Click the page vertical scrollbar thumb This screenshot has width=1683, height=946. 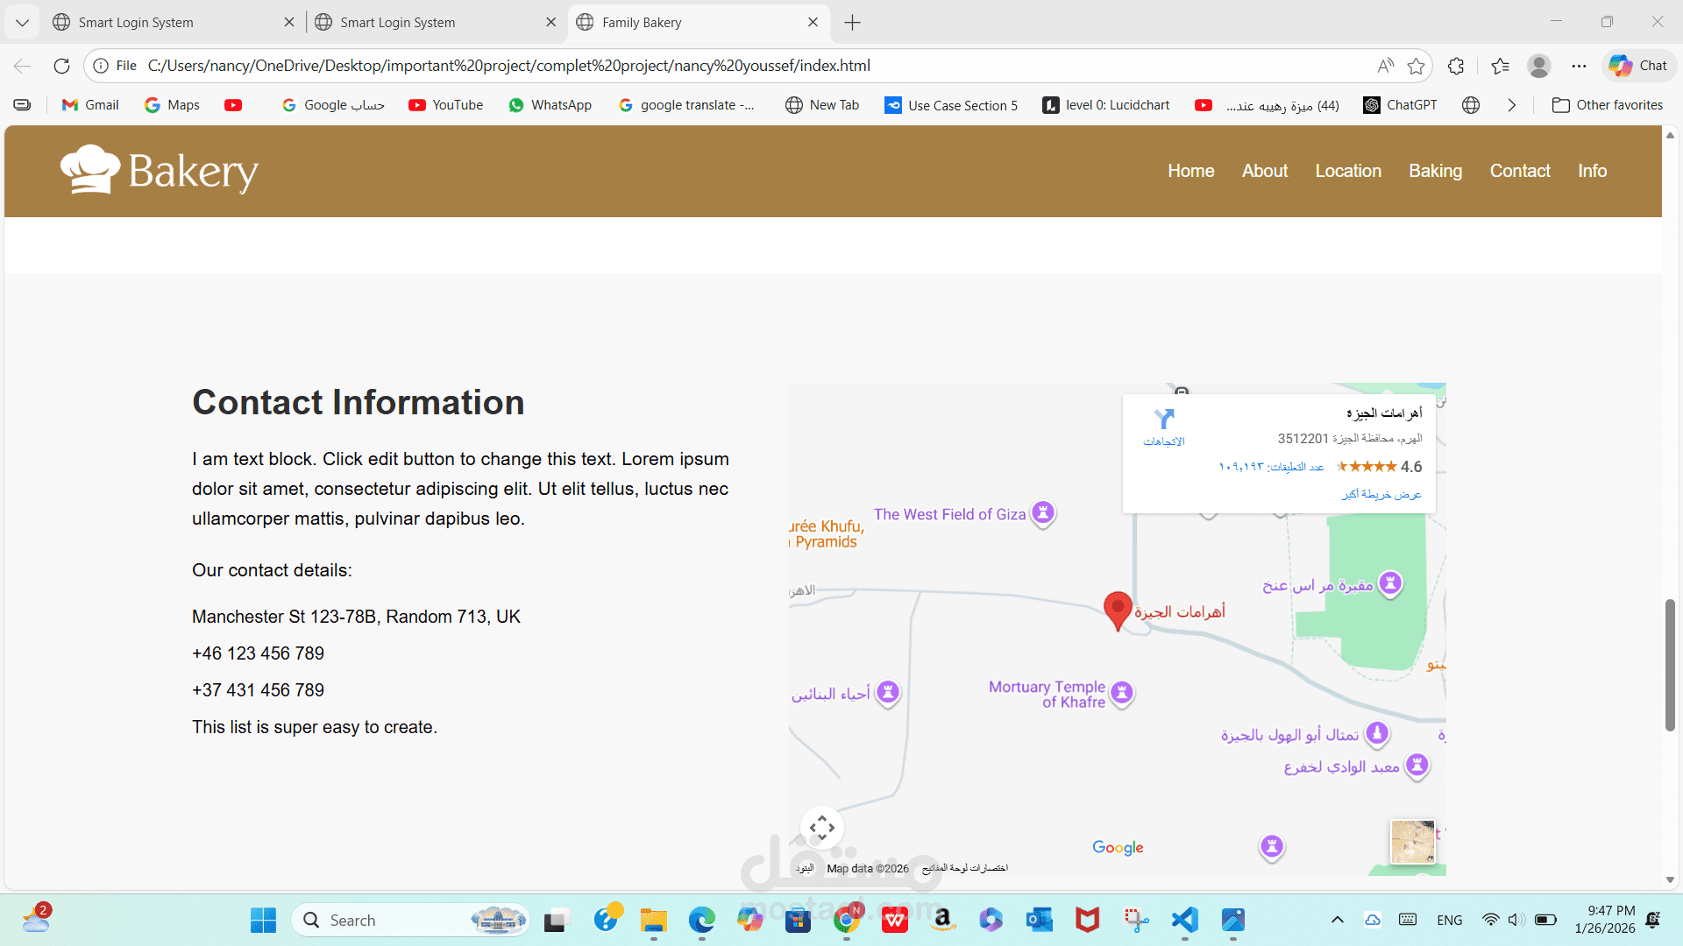click(x=1670, y=664)
